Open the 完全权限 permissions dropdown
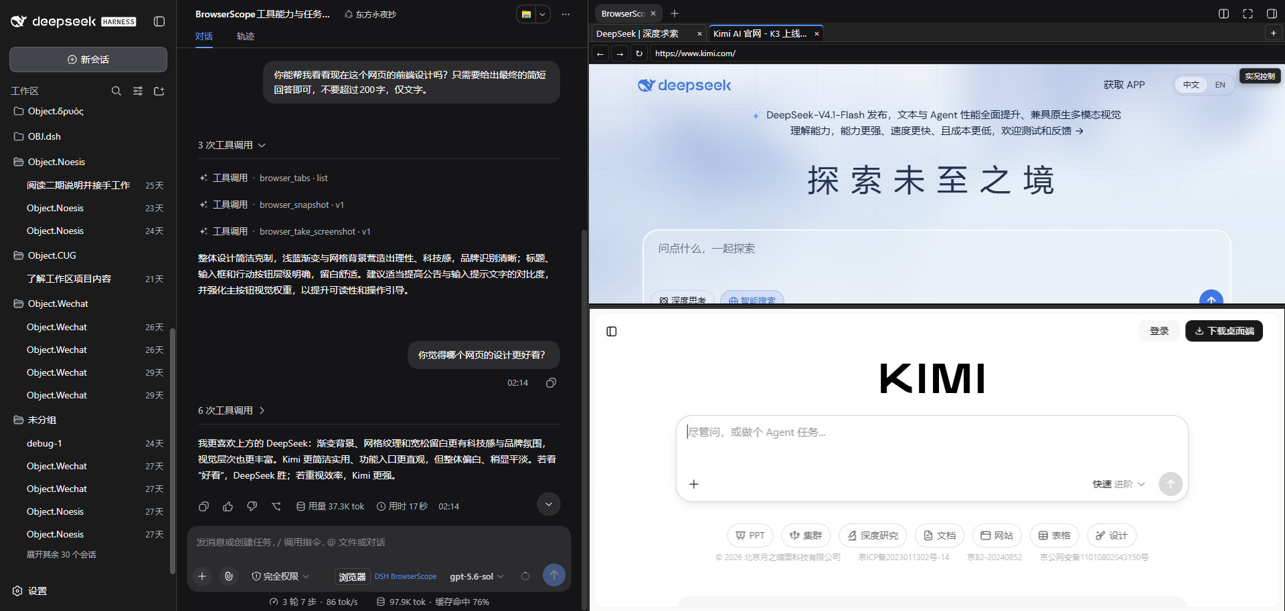Screen dimensions: 1285x611 [280, 576]
